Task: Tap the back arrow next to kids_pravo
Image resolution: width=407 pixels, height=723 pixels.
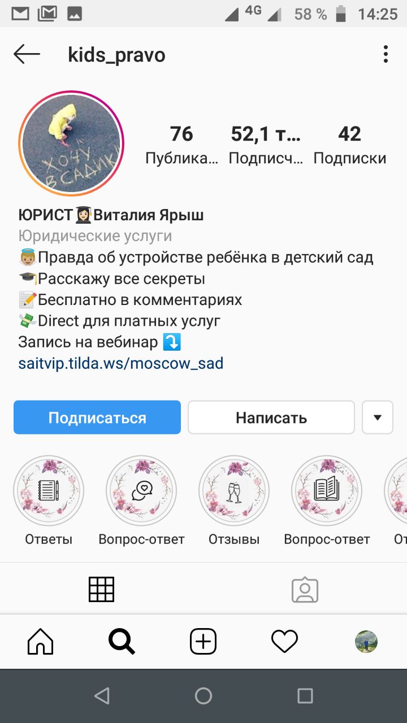Action: [x=27, y=55]
